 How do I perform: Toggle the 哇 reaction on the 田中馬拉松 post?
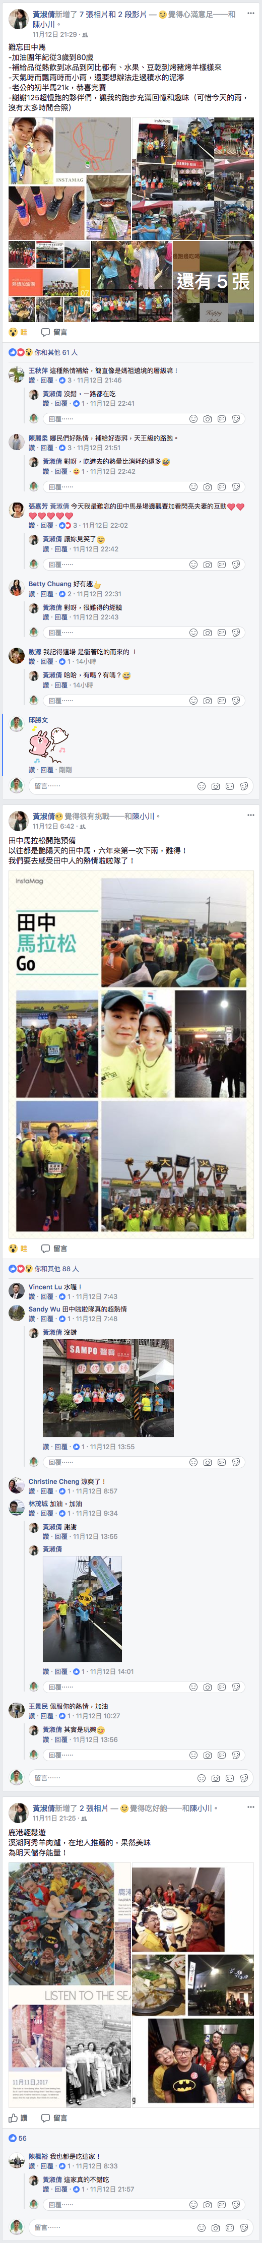pos(18,1248)
